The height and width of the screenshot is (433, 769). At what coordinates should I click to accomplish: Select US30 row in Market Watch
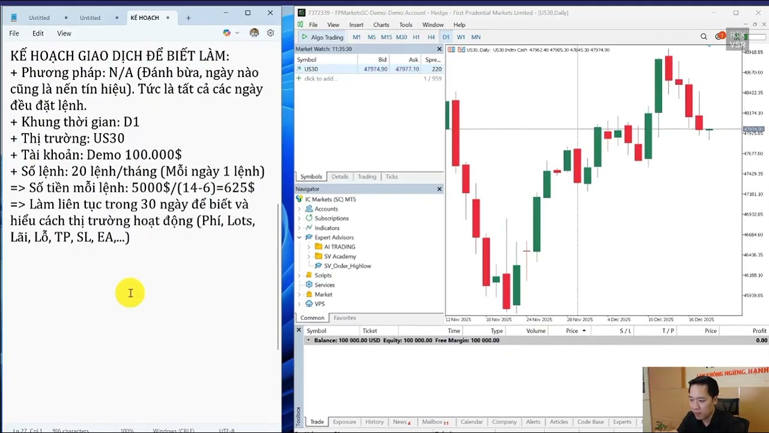click(369, 69)
